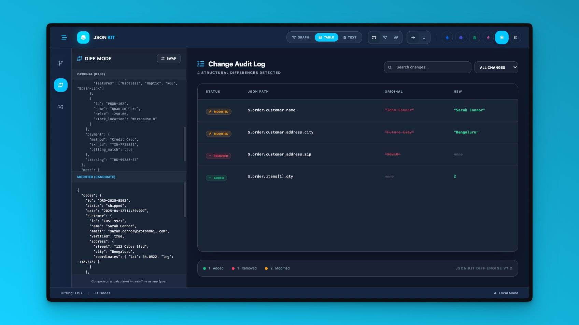Click new value "Sarah Connor"

pos(469,110)
